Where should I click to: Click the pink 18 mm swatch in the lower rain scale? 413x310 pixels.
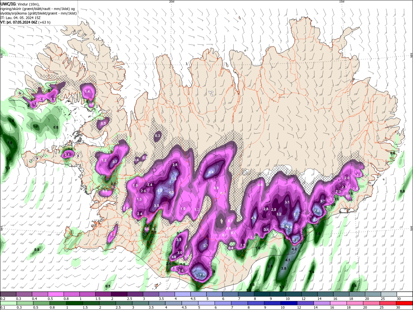[355, 303]
